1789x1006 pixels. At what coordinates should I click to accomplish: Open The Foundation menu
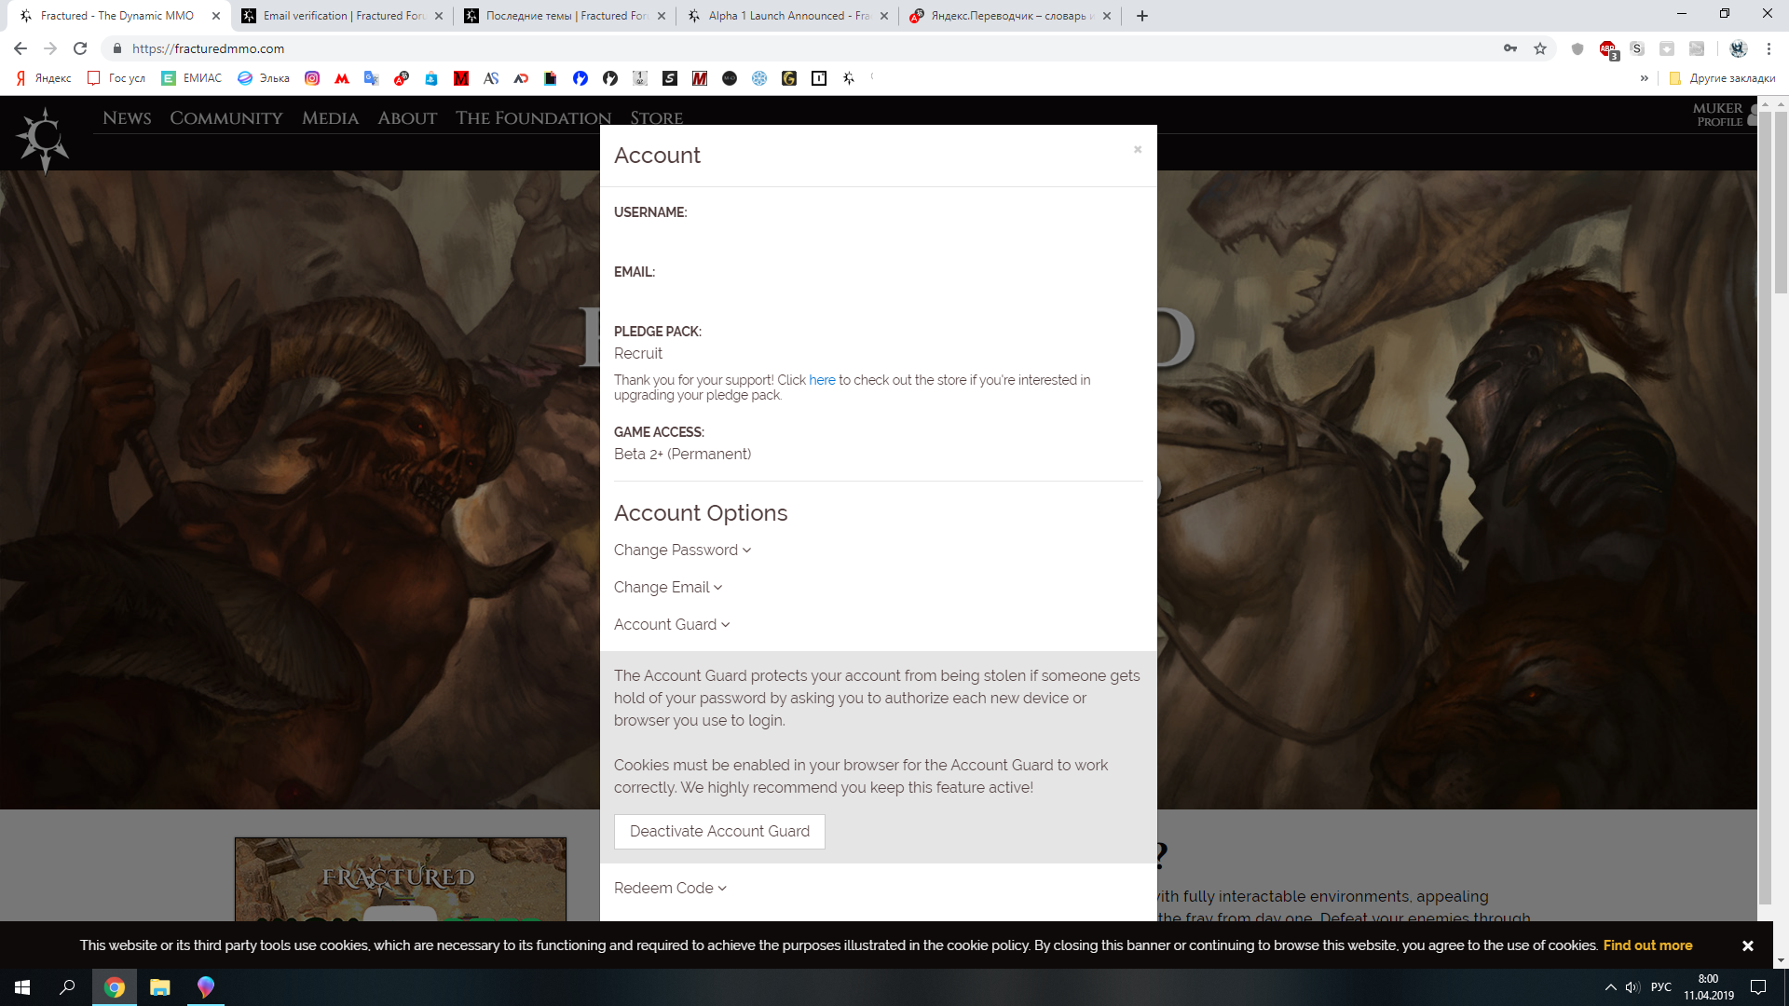tap(533, 118)
